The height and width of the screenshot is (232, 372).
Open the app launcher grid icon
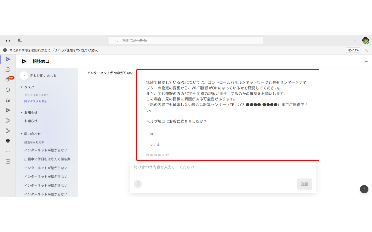click(x=8, y=40)
